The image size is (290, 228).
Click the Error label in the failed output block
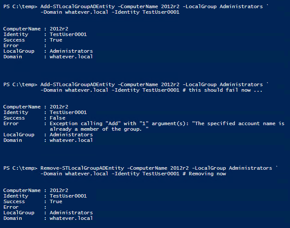[11, 123]
